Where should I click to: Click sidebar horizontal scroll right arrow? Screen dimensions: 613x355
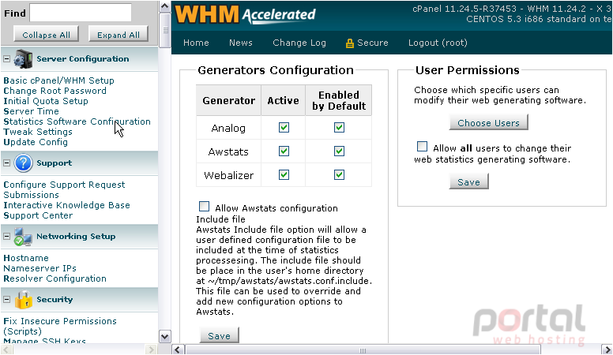coord(151,349)
